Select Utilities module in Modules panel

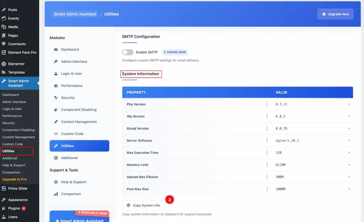tap(79, 146)
